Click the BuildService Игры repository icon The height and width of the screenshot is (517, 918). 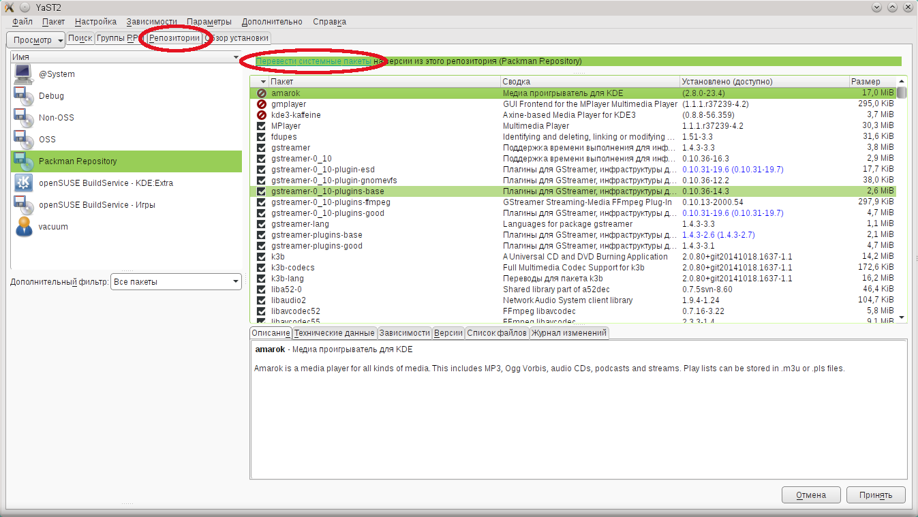23,204
